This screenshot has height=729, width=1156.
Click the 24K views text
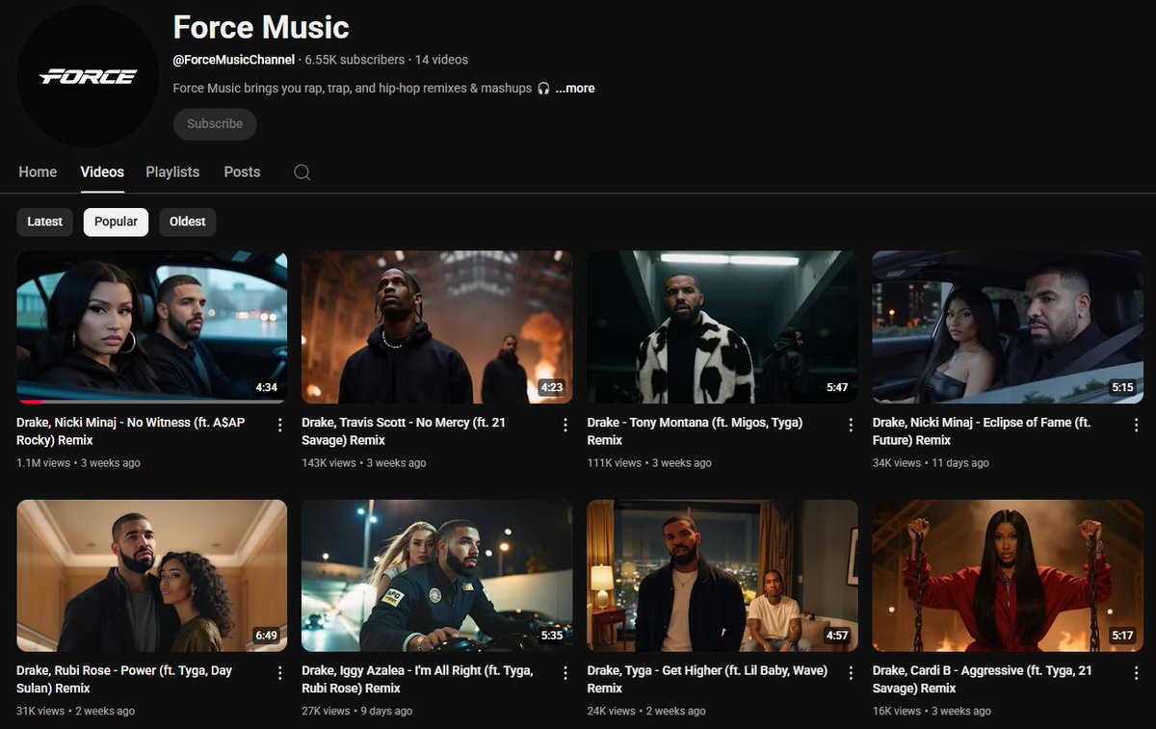(612, 712)
